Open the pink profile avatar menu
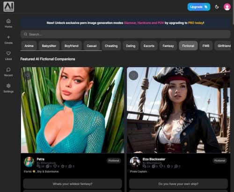This screenshot has width=234, height=192. pos(227,7)
